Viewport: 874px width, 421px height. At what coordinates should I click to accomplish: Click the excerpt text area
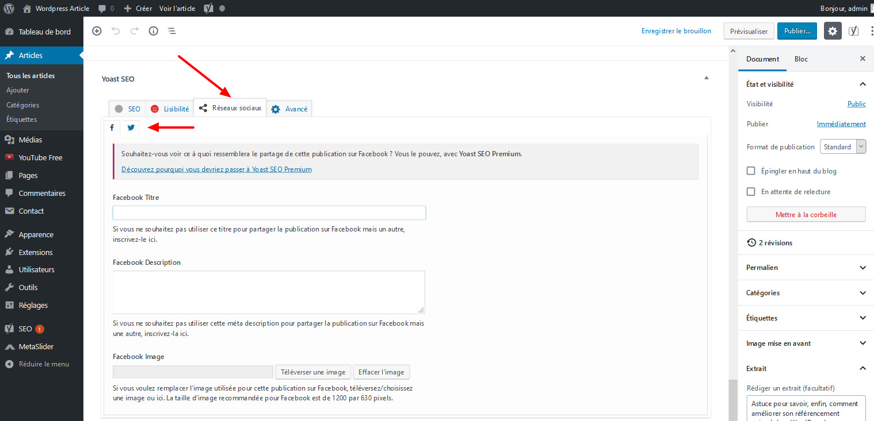coord(806,408)
